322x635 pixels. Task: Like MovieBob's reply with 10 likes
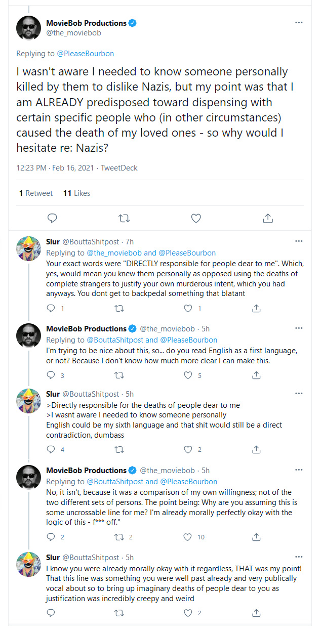pos(188,537)
